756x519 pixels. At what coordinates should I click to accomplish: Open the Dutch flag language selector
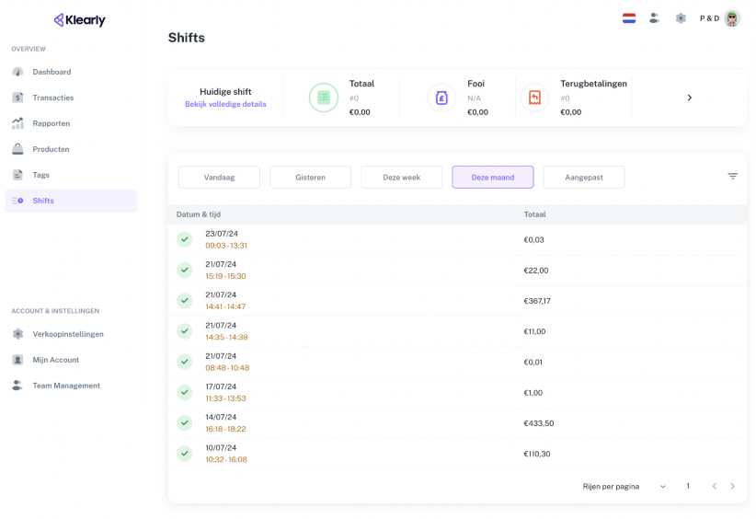coord(629,18)
